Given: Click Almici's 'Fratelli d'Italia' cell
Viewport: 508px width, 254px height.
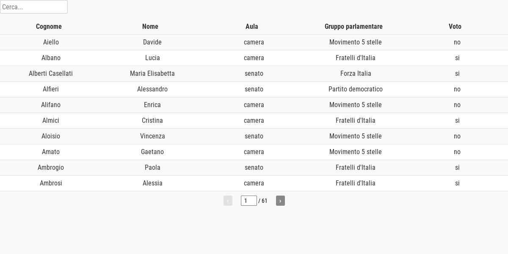Looking at the screenshot, I should pos(356,121).
